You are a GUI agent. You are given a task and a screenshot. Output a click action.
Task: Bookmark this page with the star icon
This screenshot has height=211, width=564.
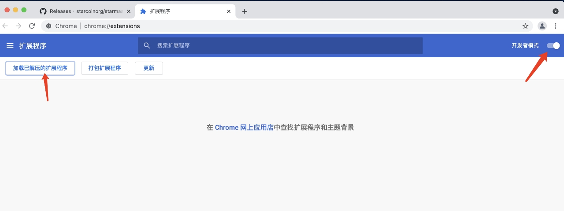[x=525, y=26]
